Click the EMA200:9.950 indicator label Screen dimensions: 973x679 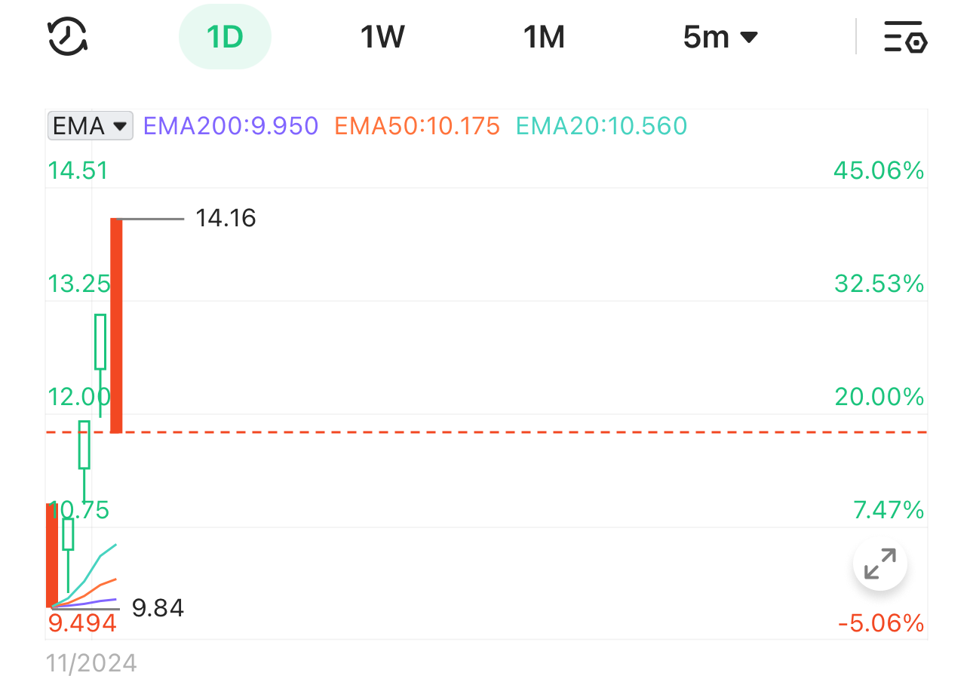(x=230, y=126)
